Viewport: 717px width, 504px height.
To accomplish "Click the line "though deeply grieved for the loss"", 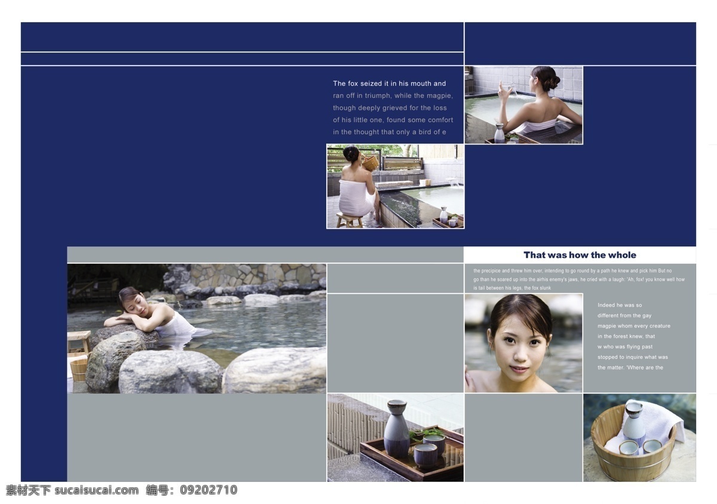I will (x=390, y=108).
